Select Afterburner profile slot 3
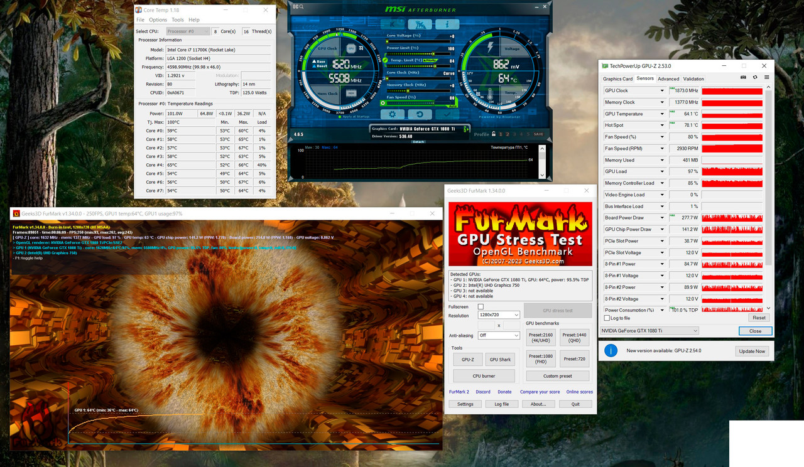The width and height of the screenshot is (804, 467). click(x=514, y=134)
